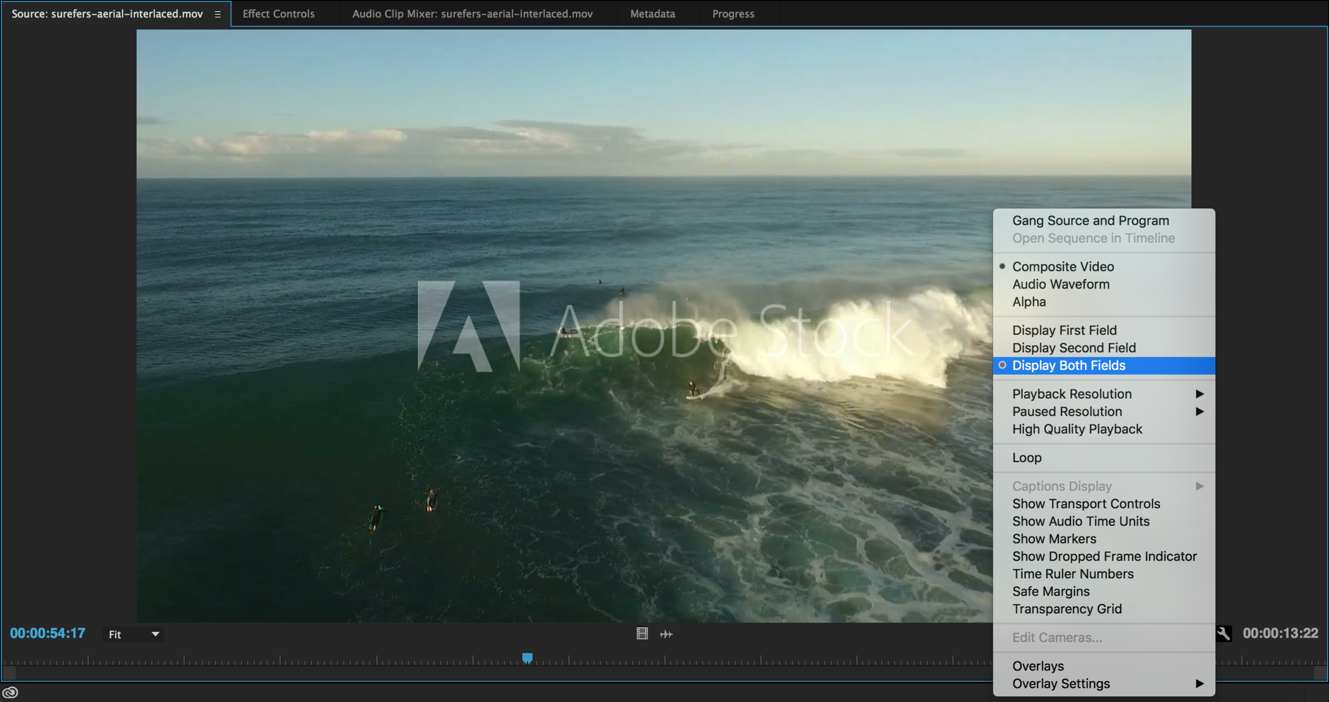Click the Drag Audio Only waveform icon

666,633
